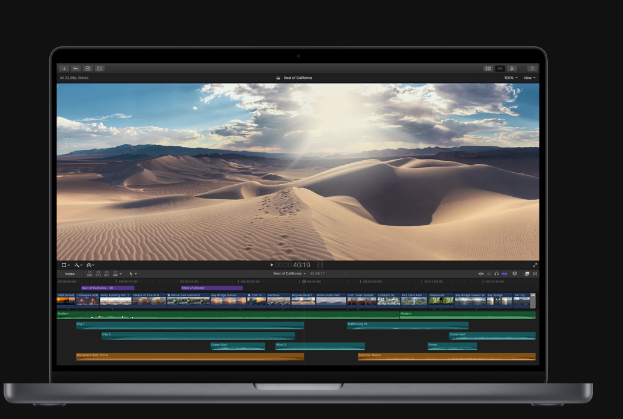Select the Append edit icon
The width and height of the screenshot is (623, 419).
(x=107, y=273)
